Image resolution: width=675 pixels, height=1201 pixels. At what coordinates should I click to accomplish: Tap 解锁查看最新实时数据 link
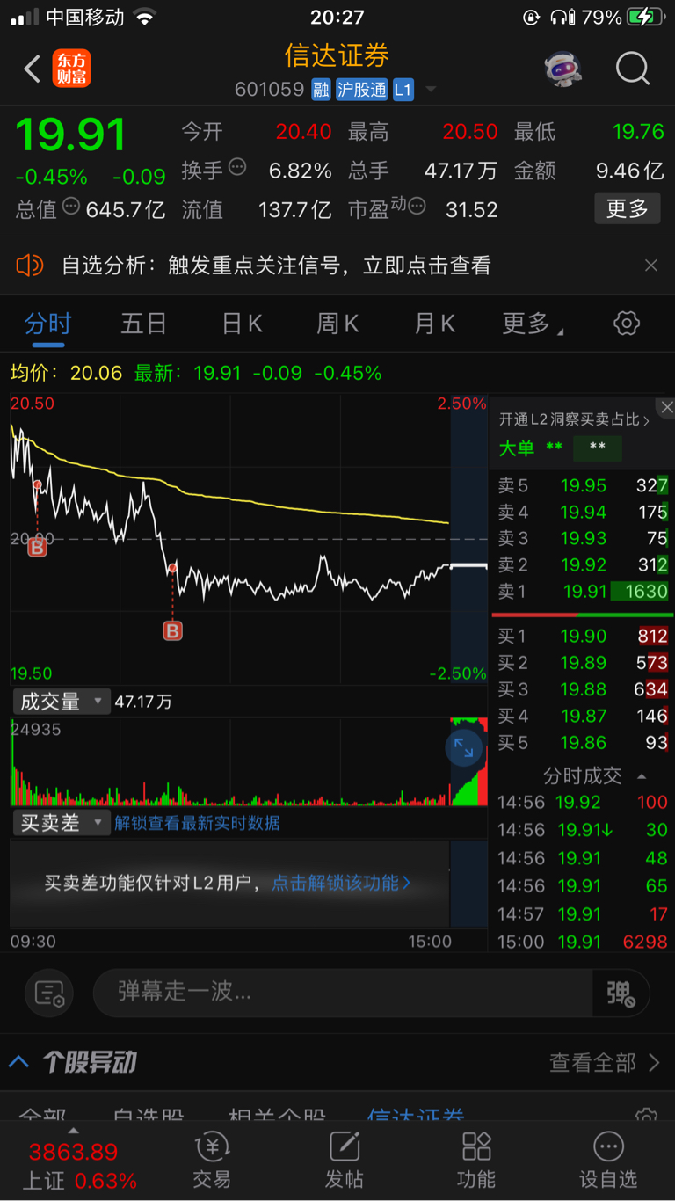[x=197, y=823]
